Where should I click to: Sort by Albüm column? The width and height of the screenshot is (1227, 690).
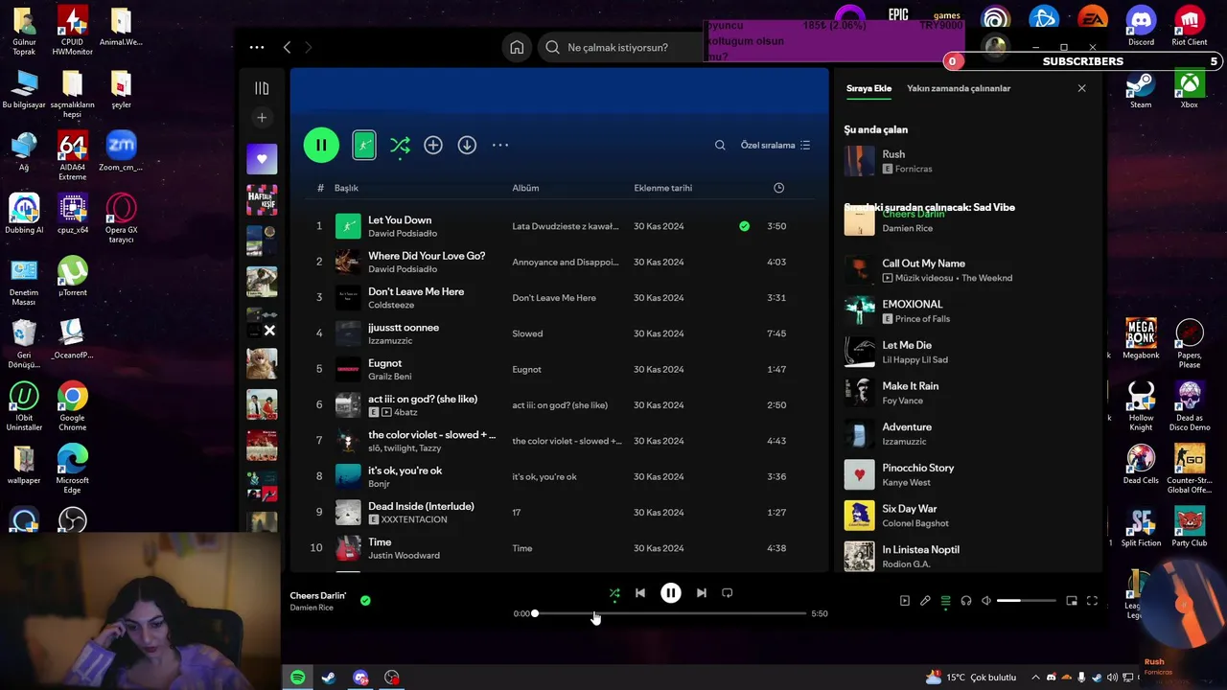point(525,188)
